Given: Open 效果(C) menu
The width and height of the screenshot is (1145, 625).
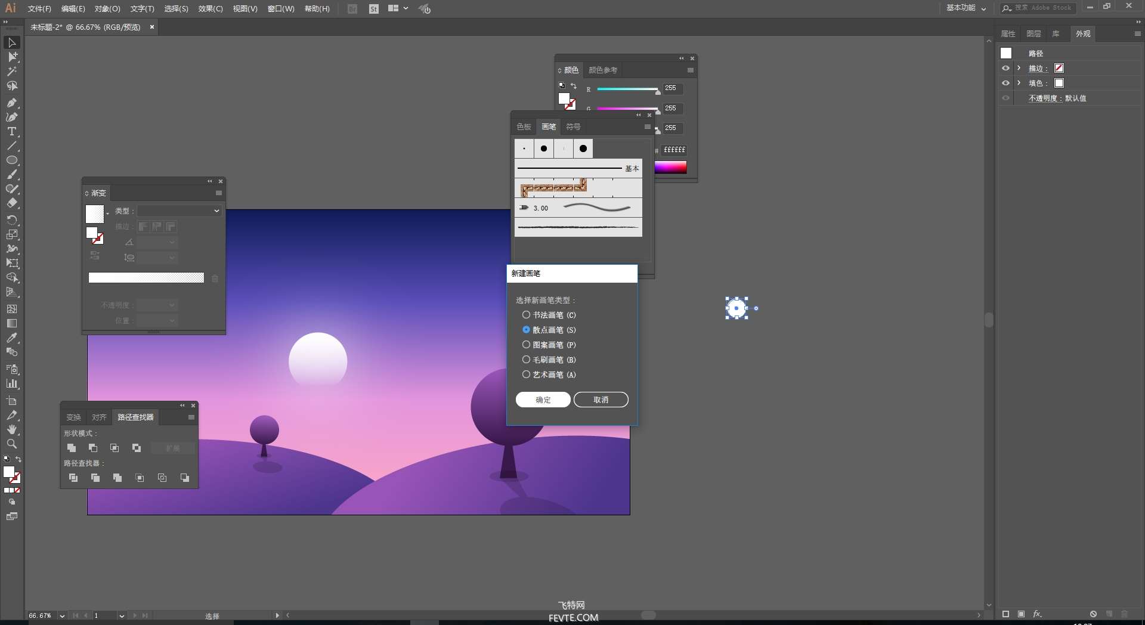Looking at the screenshot, I should pyautogui.click(x=211, y=8).
